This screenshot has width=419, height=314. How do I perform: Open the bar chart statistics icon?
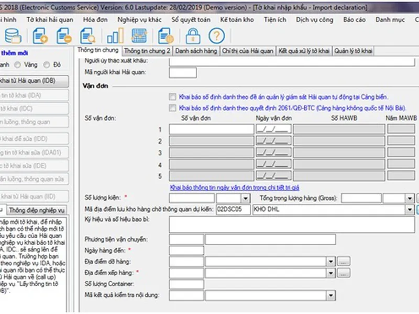pos(115,36)
